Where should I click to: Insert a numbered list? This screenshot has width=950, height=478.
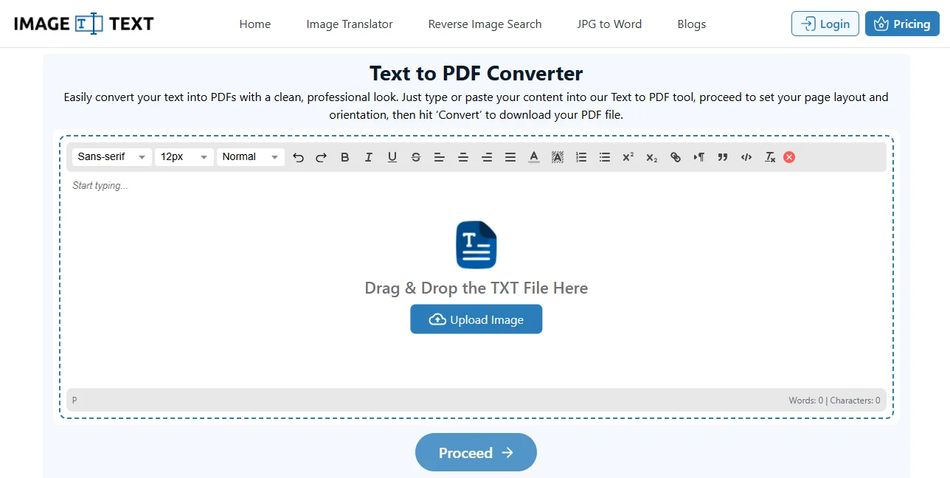pos(581,157)
